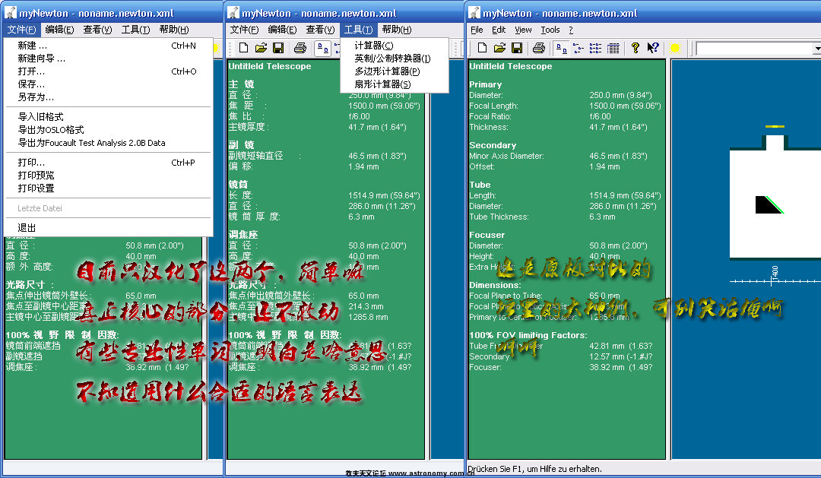Click highlighted 工具(T) menu in middle window
The height and width of the screenshot is (478, 821).
pyautogui.click(x=358, y=30)
